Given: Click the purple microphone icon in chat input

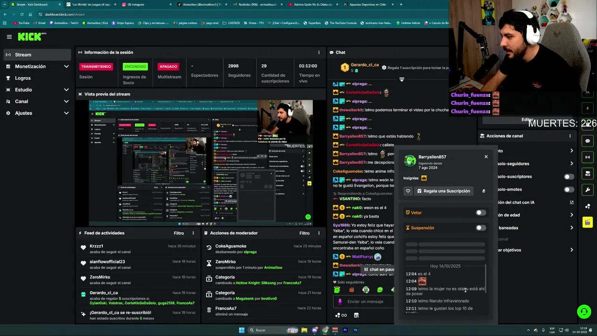Looking at the screenshot, I should pyautogui.click(x=340, y=301).
